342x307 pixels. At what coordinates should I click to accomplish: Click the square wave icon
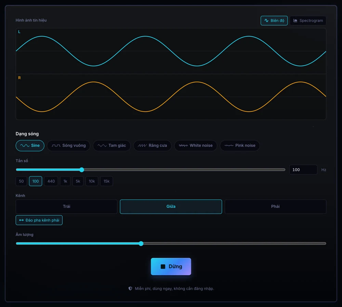coord(56,146)
